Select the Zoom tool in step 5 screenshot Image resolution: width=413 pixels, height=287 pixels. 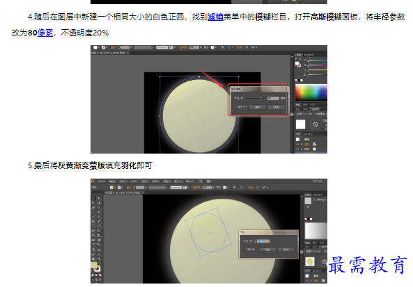tap(99, 259)
